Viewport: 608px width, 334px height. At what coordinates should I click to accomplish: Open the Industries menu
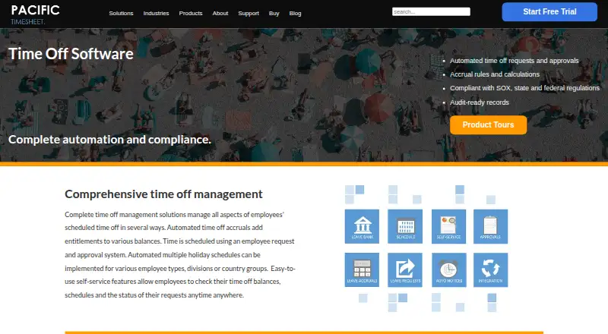pos(156,13)
